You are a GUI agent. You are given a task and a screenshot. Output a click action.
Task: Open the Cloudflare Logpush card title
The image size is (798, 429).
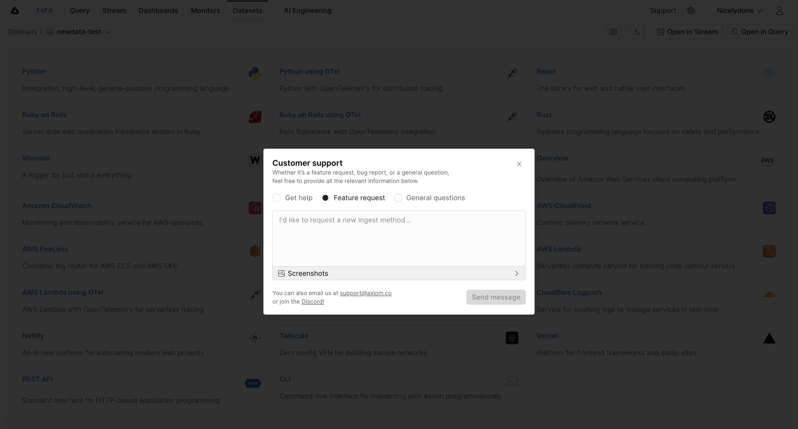click(569, 292)
